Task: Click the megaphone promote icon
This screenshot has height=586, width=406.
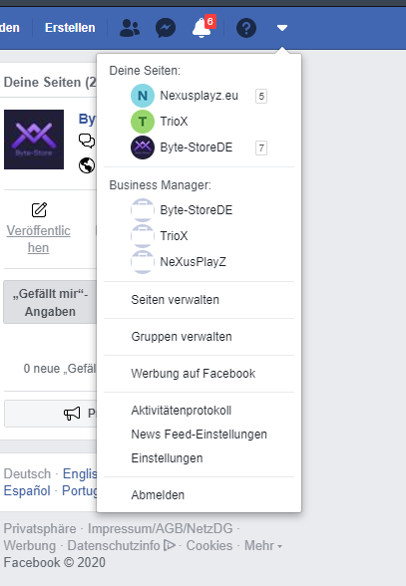Action: point(72,414)
